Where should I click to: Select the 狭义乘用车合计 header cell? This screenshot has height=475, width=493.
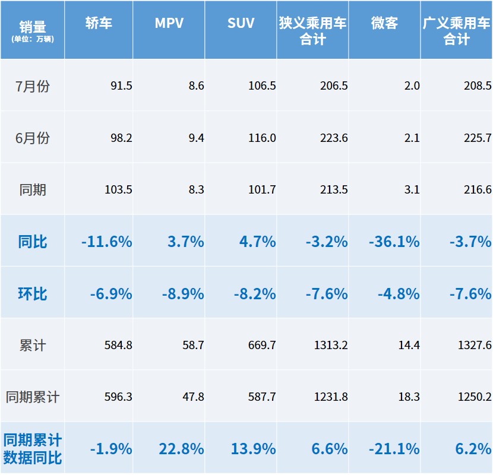point(312,31)
